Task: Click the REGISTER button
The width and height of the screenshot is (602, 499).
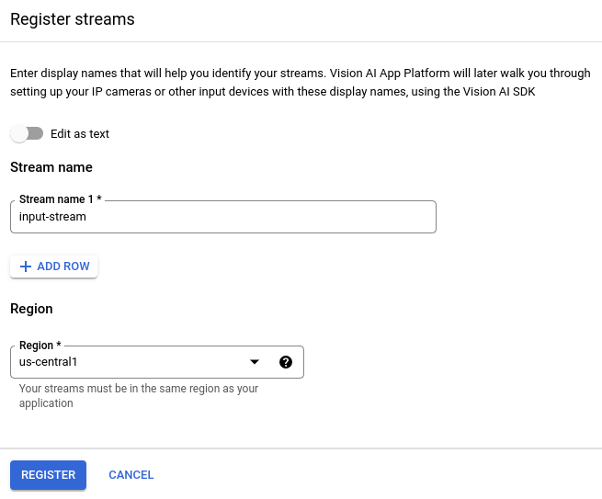Action: 49,475
